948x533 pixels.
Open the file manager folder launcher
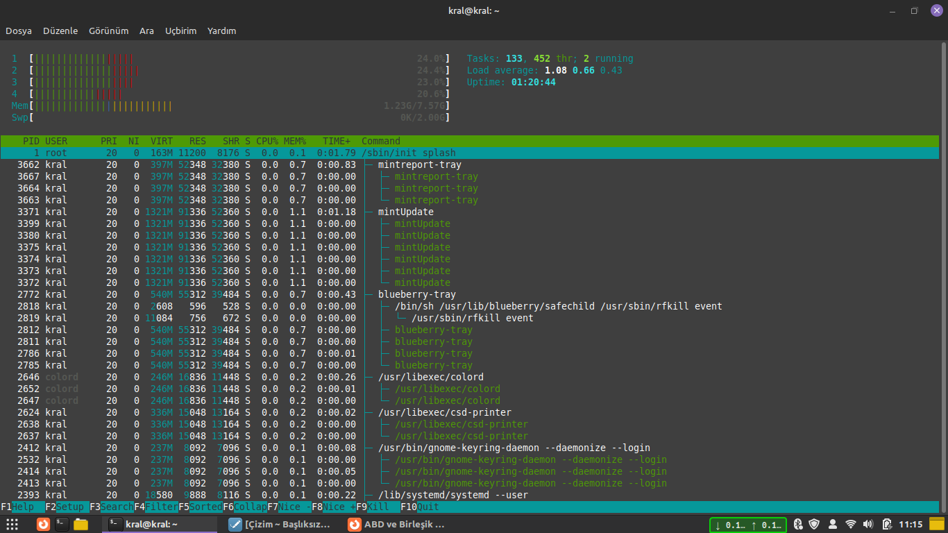tap(81, 525)
